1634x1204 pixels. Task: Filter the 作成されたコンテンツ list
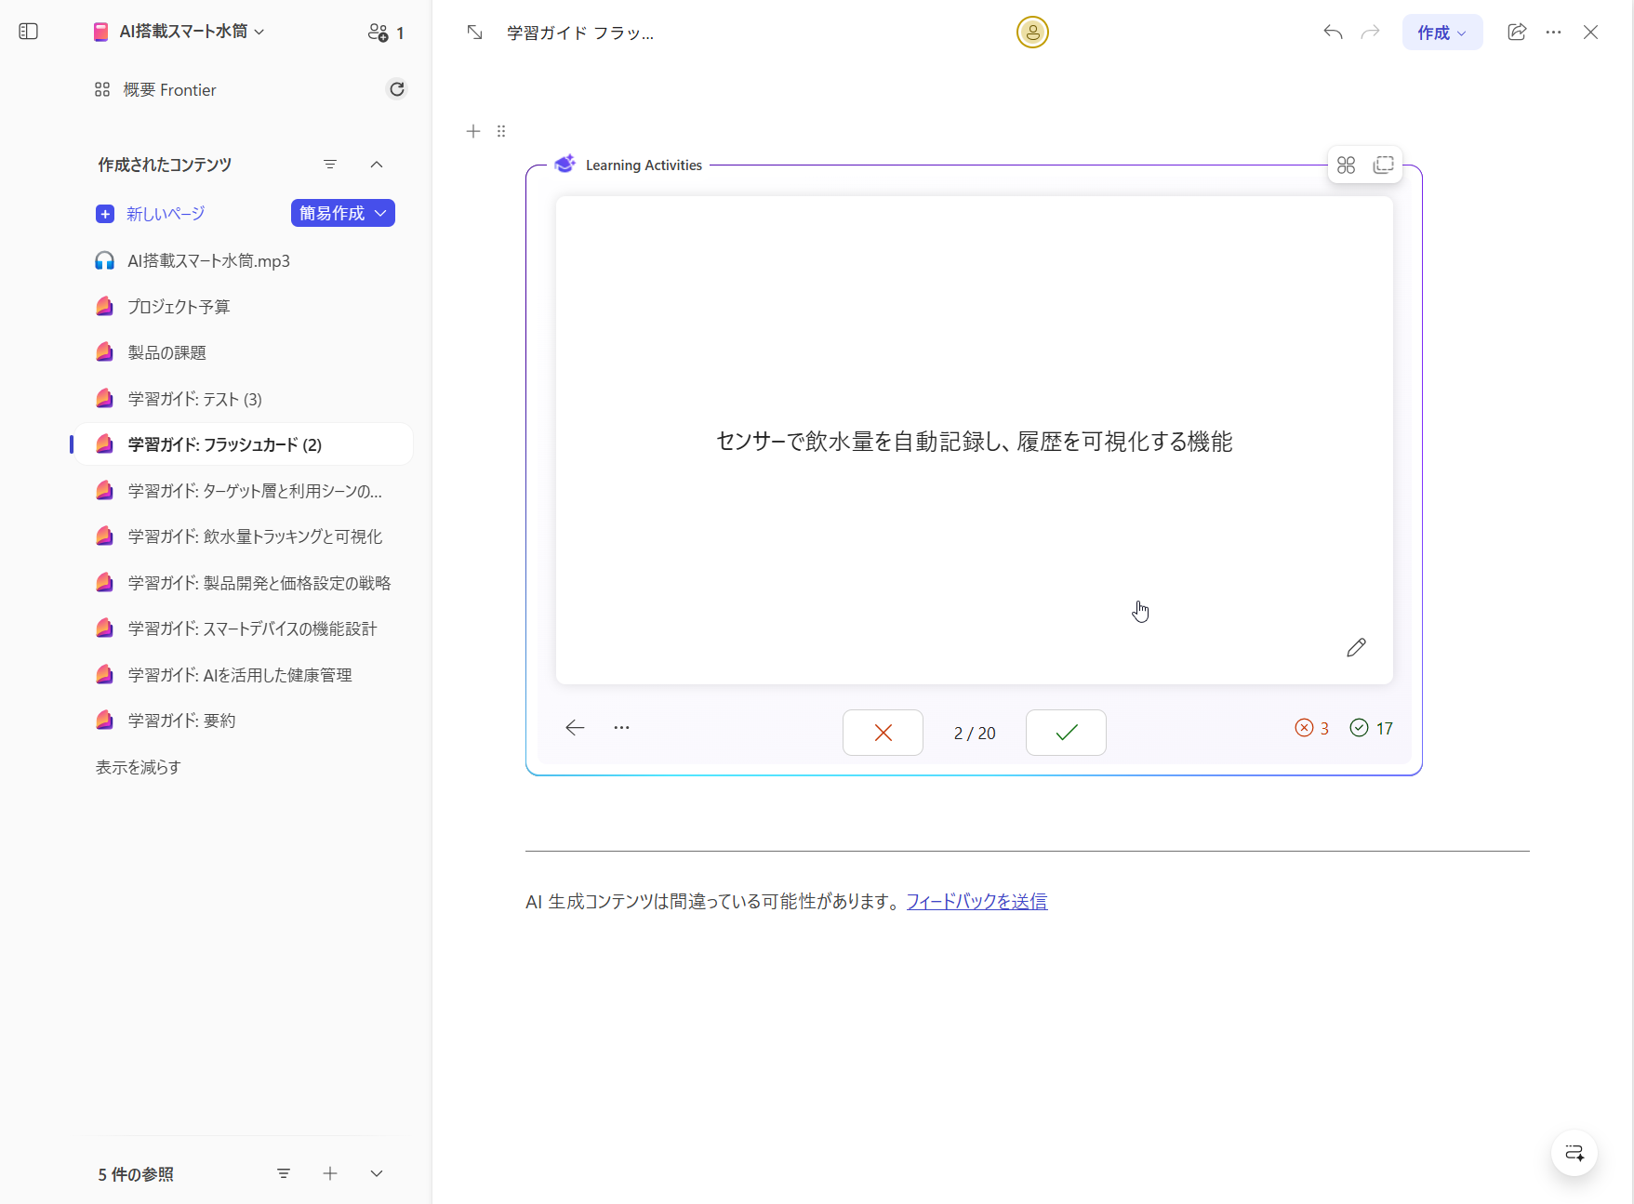(x=330, y=165)
